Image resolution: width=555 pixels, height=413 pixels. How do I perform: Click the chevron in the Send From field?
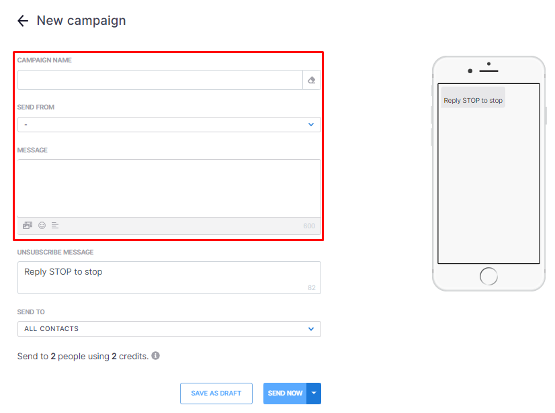click(311, 125)
